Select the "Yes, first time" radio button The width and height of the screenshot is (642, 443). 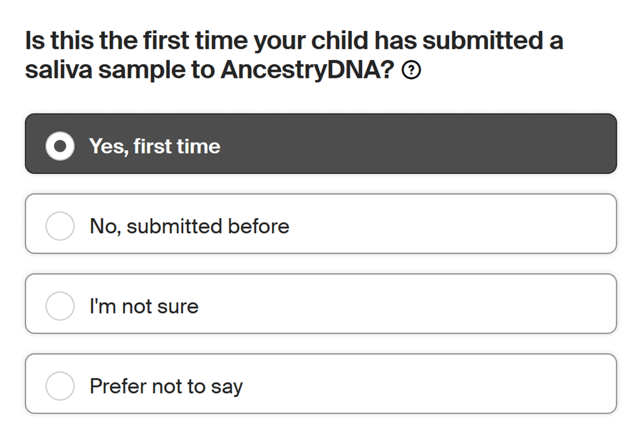[x=60, y=146]
